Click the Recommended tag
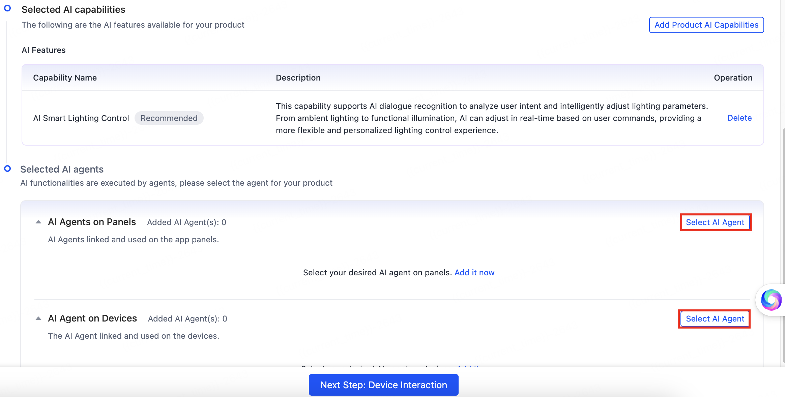Screen dimensions: 785x397 pos(169,118)
